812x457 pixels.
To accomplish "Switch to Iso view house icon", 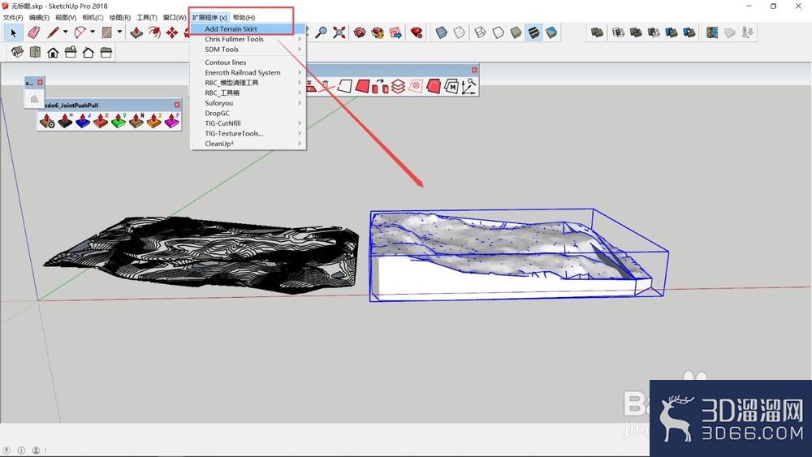I will point(18,52).
